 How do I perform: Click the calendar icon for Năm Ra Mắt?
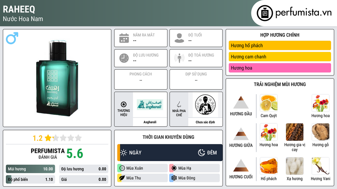[124, 38]
